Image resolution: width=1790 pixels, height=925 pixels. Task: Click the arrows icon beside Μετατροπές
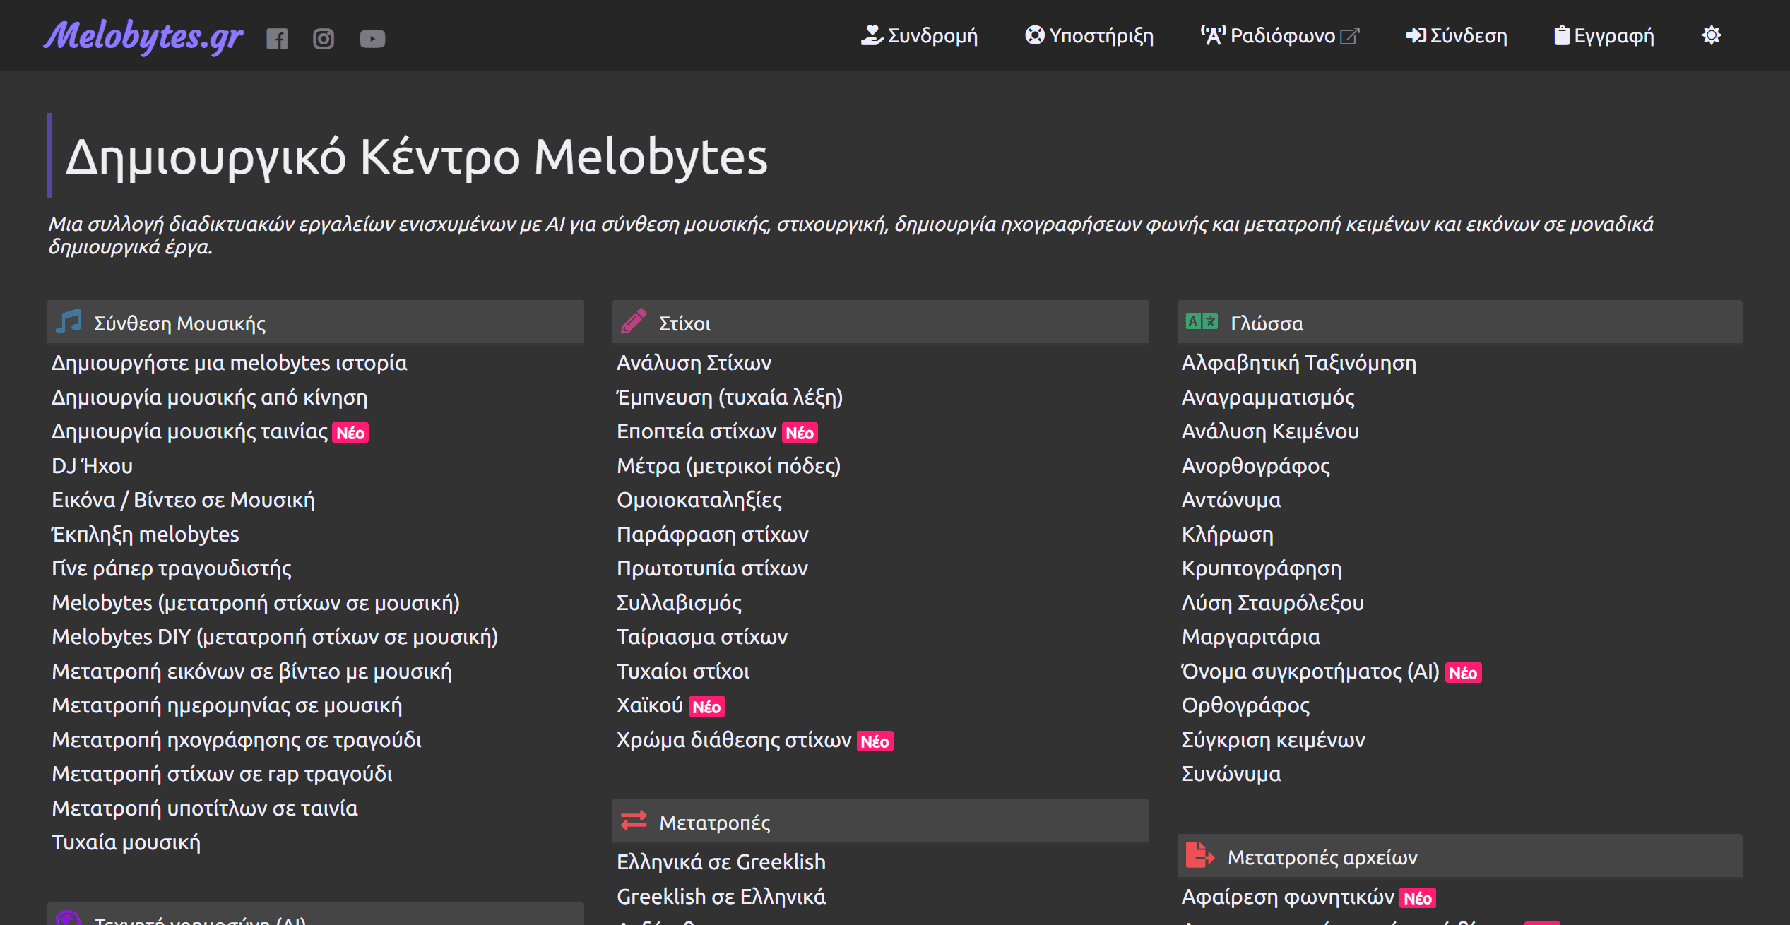tap(634, 821)
